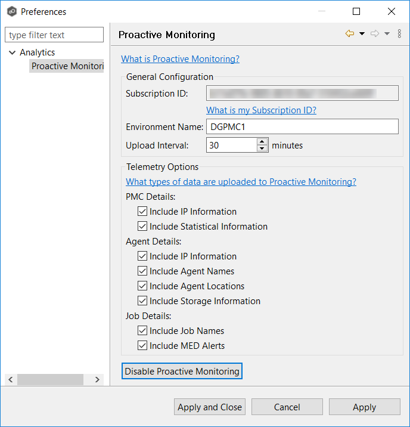
Task: Click the forward navigation arrow icon
Action: tap(375, 34)
